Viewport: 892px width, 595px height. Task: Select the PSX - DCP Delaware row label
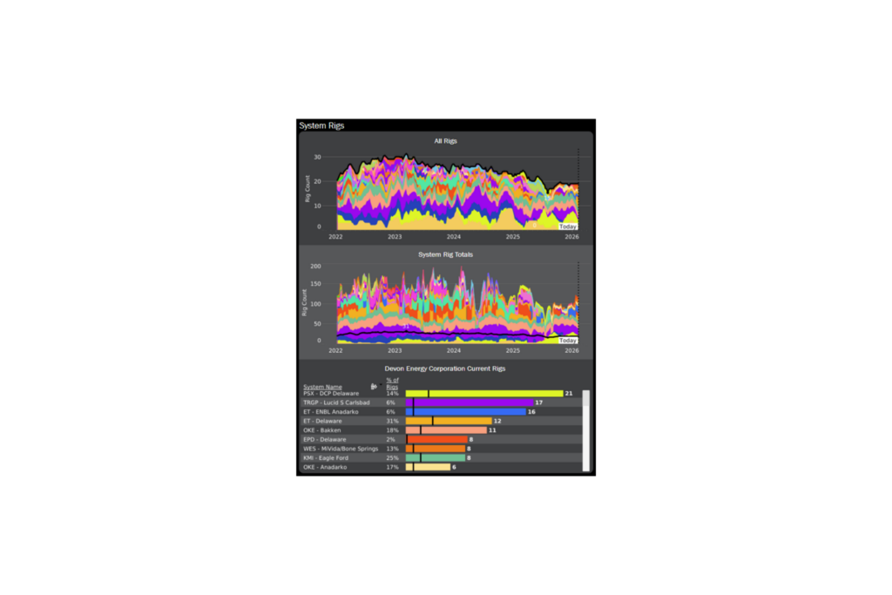click(x=330, y=394)
